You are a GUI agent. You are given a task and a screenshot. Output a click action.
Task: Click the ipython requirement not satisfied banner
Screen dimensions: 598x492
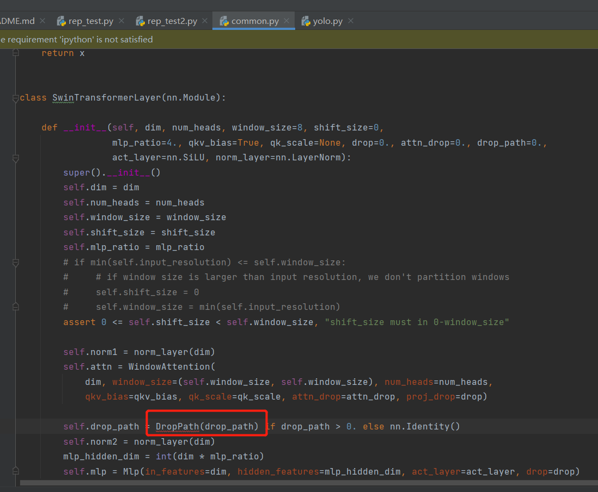(299, 40)
